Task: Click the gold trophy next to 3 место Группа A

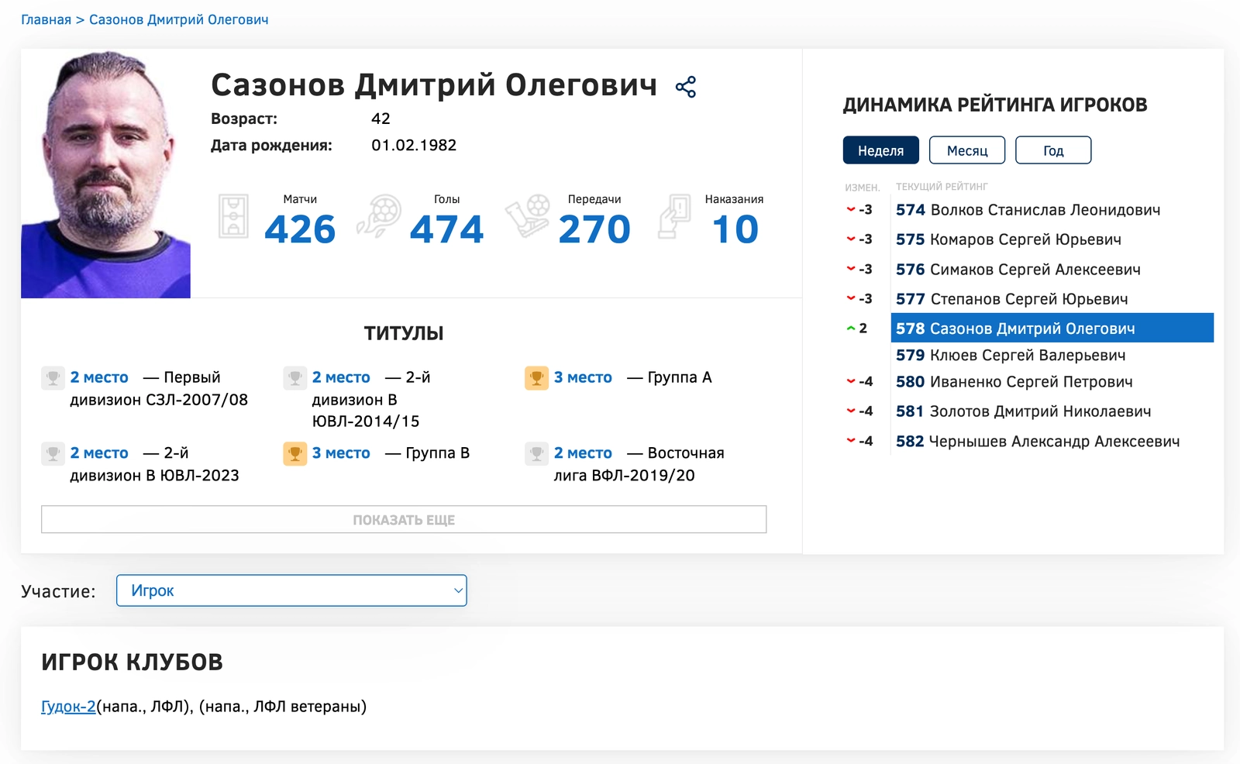Action: click(x=535, y=377)
